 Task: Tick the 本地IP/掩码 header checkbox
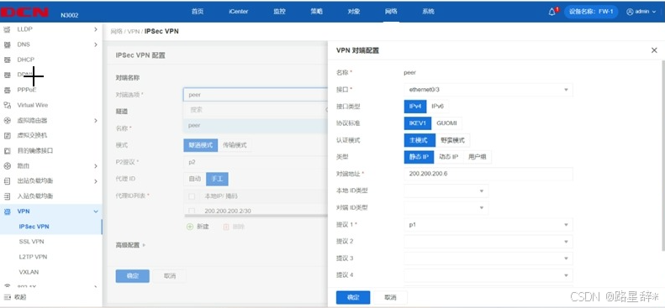coord(192,196)
